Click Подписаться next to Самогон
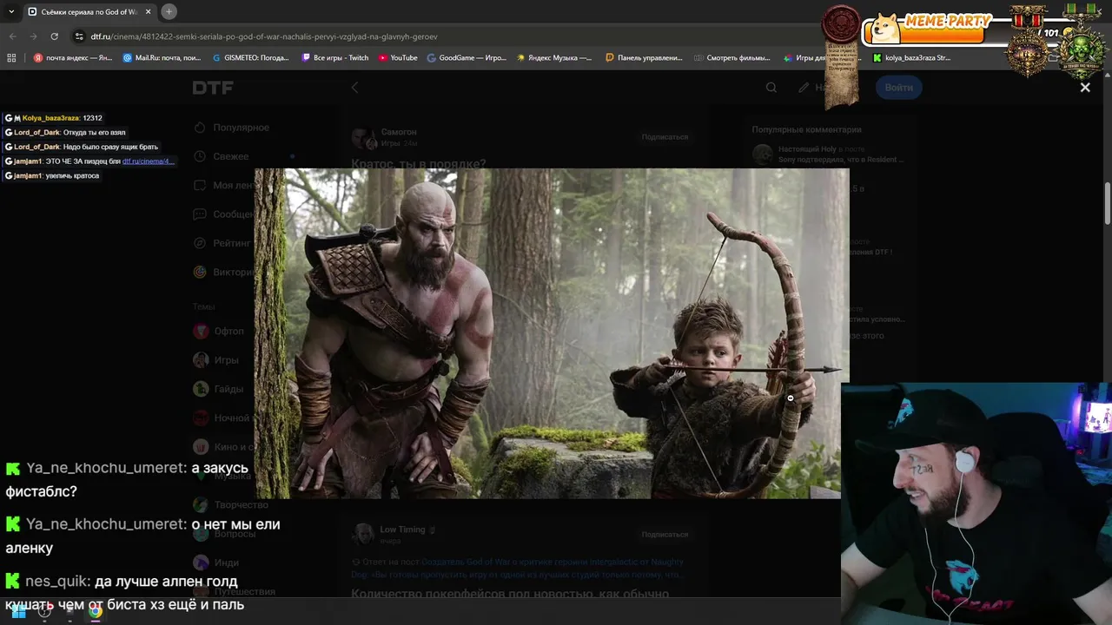The height and width of the screenshot is (625, 1112). (x=665, y=137)
